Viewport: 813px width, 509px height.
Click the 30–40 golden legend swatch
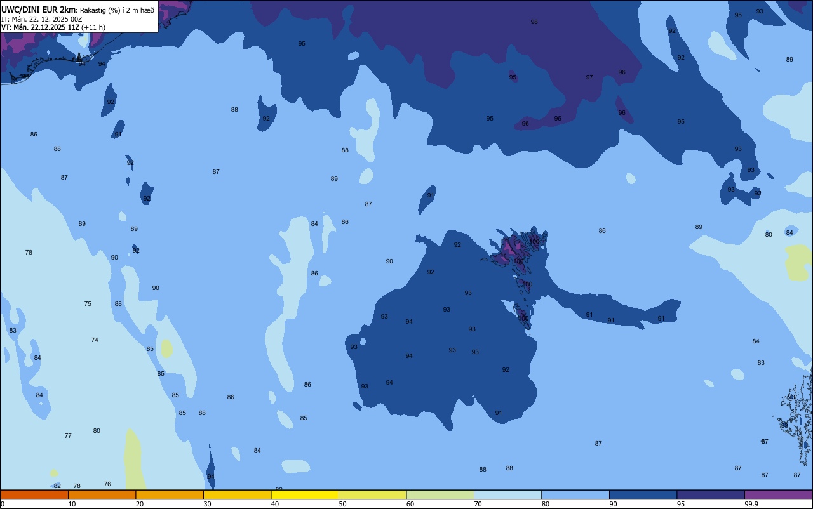coord(238,494)
